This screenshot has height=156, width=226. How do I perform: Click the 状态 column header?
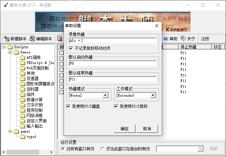click(218, 47)
